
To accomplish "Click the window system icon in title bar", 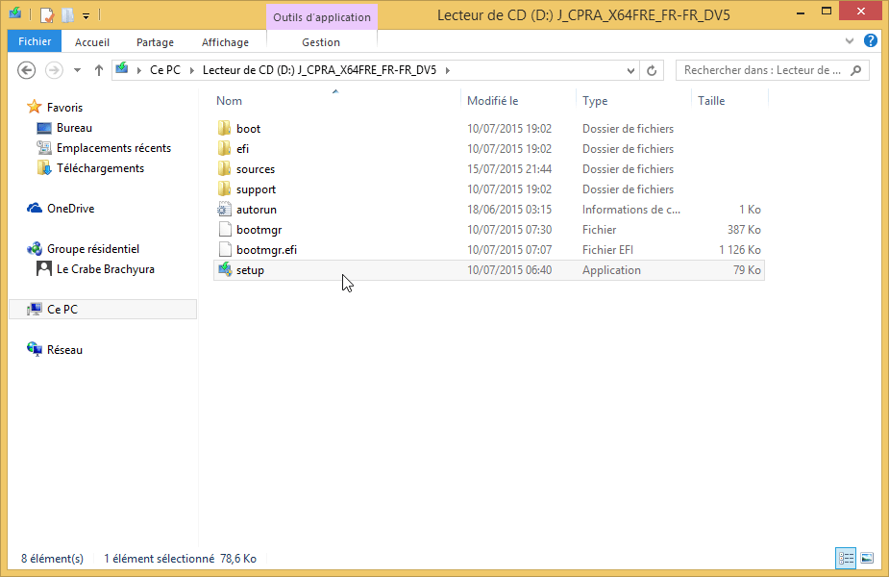I will (x=14, y=13).
